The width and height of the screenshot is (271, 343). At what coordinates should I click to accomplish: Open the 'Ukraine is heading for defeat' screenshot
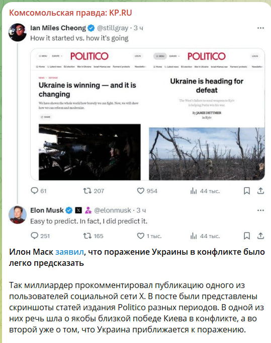click(x=207, y=115)
